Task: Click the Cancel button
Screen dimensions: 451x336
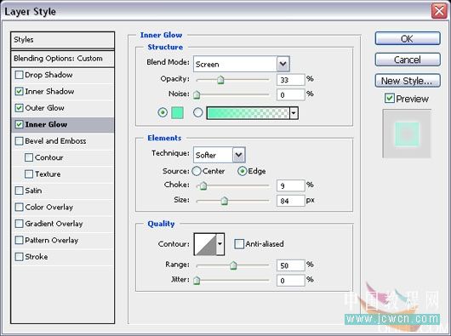Action: (x=408, y=60)
